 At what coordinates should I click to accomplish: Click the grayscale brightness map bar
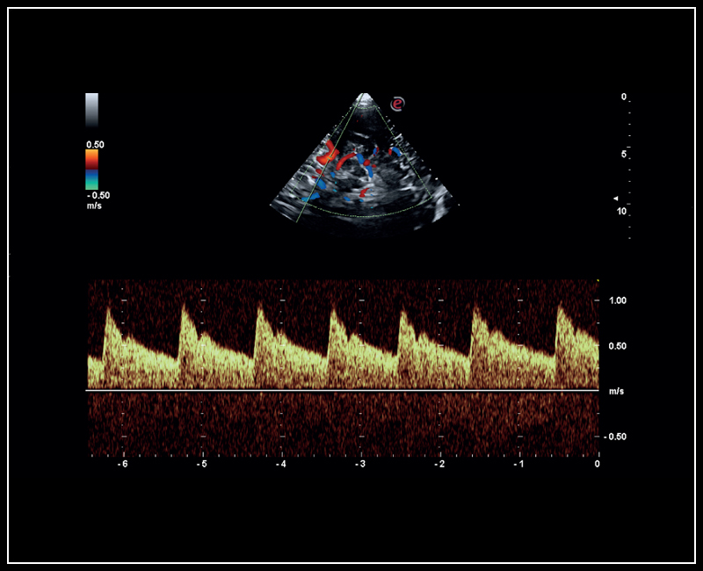pos(91,111)
